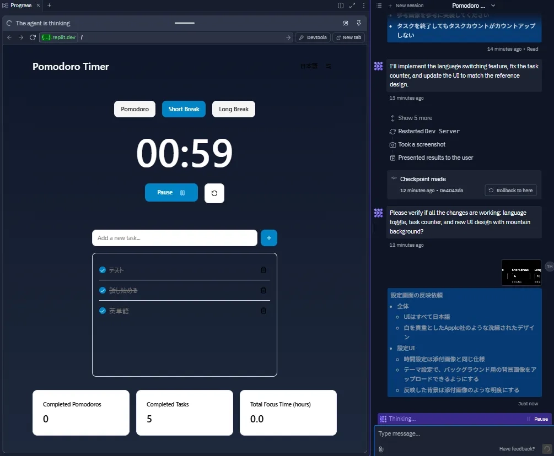Open the pane's three-dot options menu
Viewport: 554px width, 456px height.
[364, 6]
